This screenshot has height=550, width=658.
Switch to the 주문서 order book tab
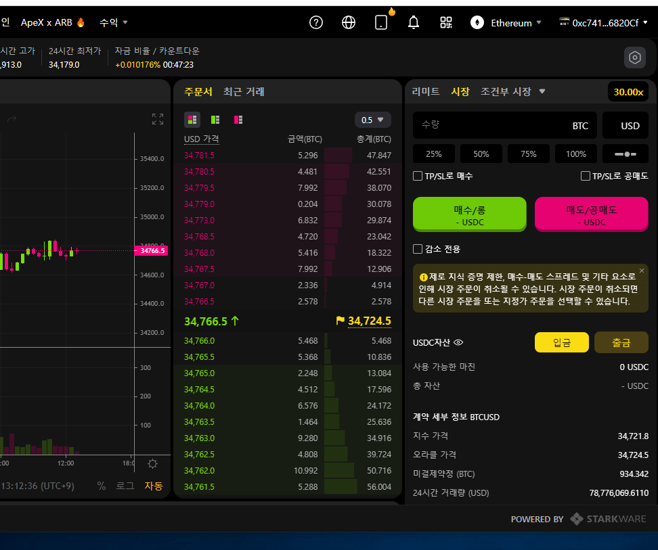(x=198, y=91)
